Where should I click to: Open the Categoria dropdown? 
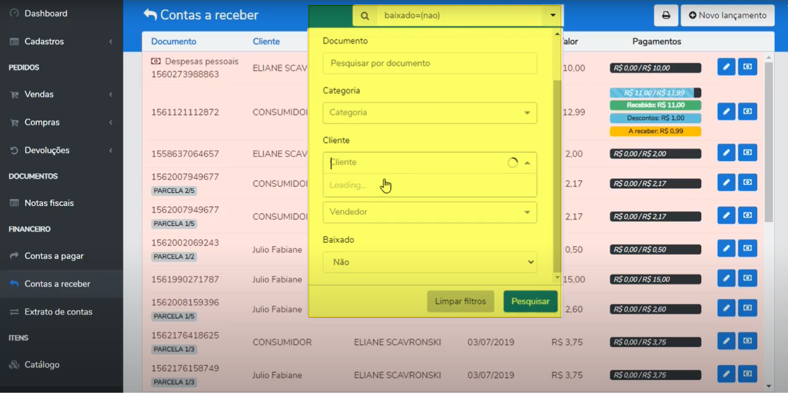[430, 112]
